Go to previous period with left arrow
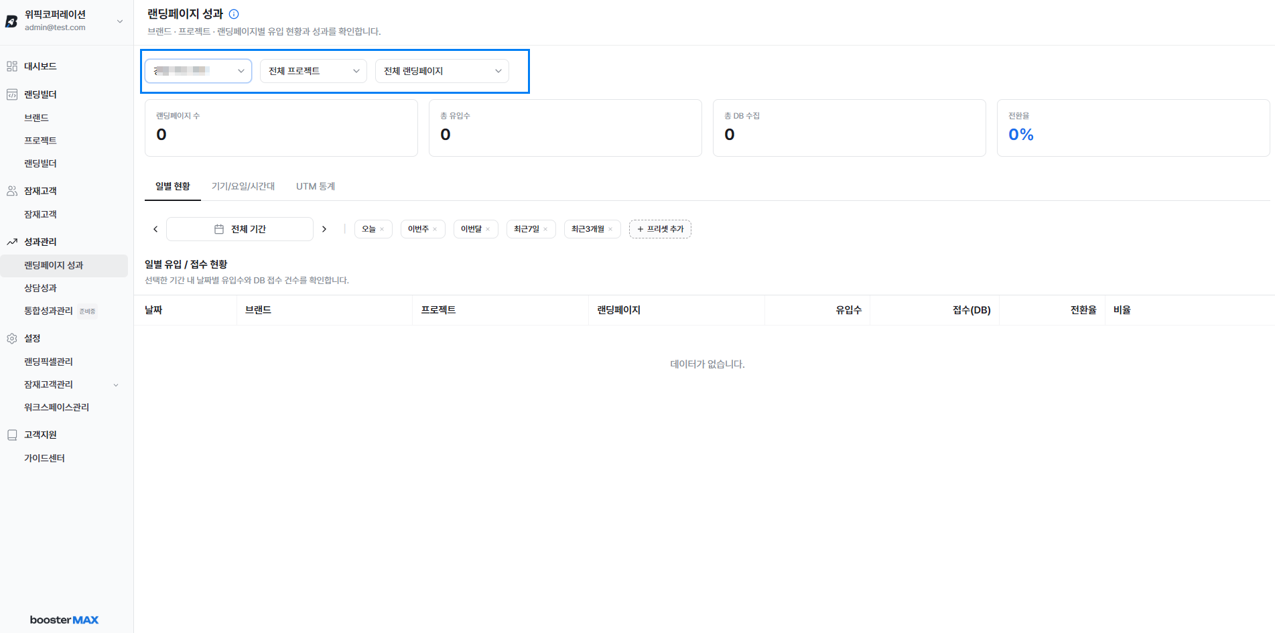Image resolution: width=1275 pixels, height=633 pixels. pos(155,229)
